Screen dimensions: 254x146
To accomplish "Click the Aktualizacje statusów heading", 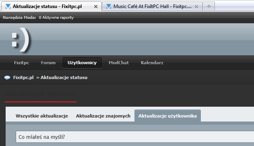I will 41,94.
